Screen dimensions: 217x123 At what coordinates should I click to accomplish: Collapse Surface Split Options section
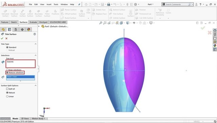click(36, 86)
